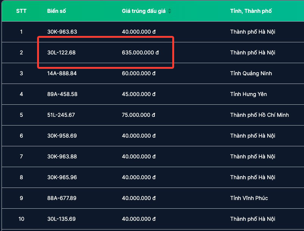This screenshot has width=304, height=231.
Task: Click the STT column header
Action: click(x=21, y=11)
